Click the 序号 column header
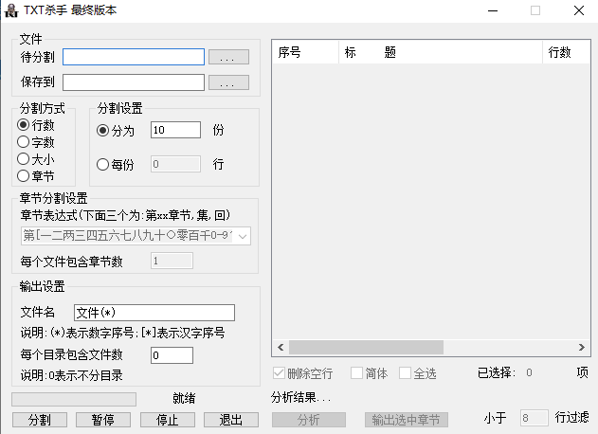The width and height of the screenshot is (598, 434). pyautogui.click(x=305, y=52)
